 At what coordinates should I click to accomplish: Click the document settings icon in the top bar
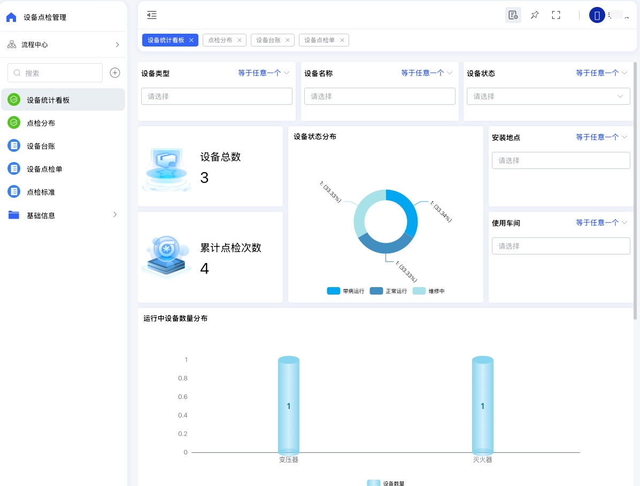tap(513, 15)
